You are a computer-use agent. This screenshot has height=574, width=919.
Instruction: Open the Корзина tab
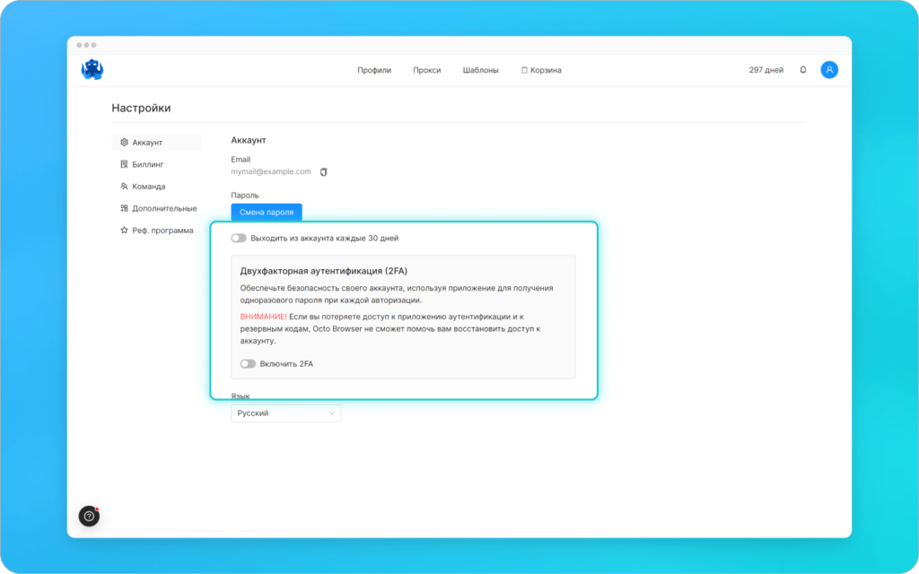pyautogui.click(x=541, y=70)
